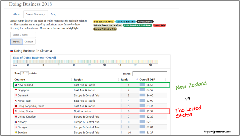Viewport: 240px width, 136px height.
Task: Sort table by Overall DTF column header
Action: click(x=147, y=79)
